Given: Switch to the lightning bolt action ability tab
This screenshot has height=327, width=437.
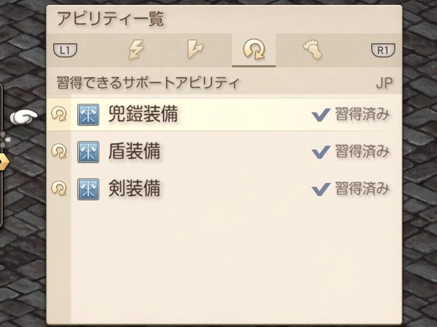Looking at the screenshot, I should pos(135,50).
